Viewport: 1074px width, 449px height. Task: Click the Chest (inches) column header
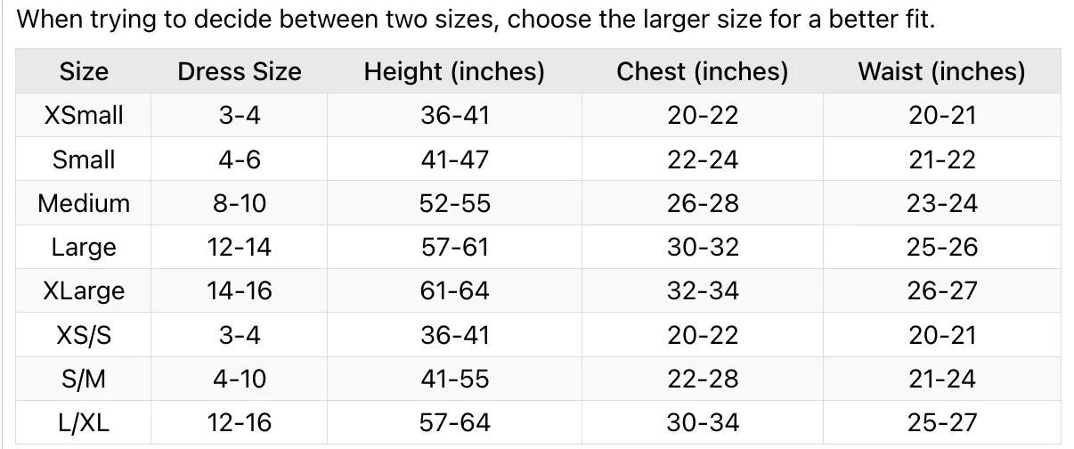(x=703, y=71)
